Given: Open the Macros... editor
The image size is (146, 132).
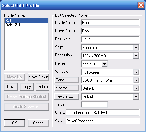Looking at the screenshot, I should tap(66, 88).
